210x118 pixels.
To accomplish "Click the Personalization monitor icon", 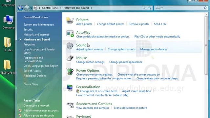I will 70,88.
